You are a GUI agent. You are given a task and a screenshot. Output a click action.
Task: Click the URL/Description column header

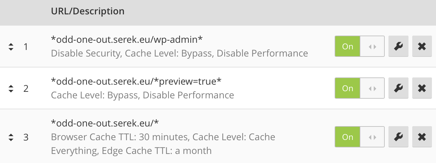pyautogui.click(x=88, y=11)
